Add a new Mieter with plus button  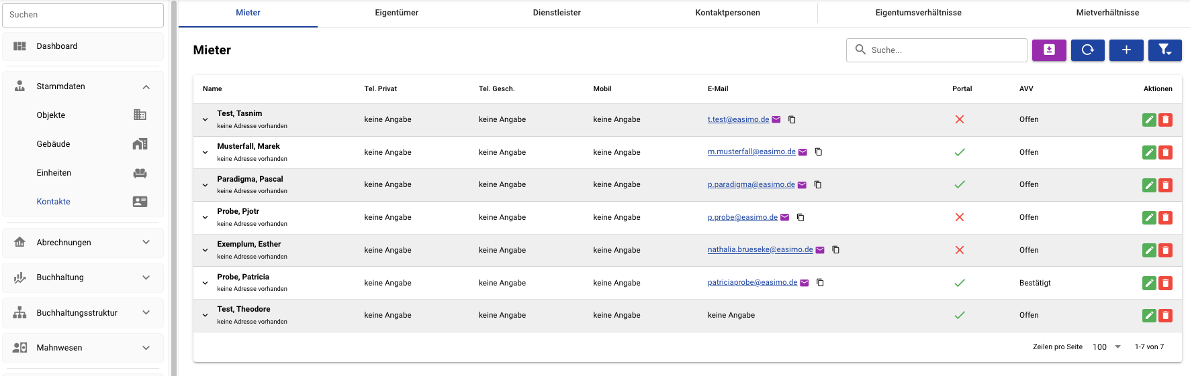[1126, 50]
